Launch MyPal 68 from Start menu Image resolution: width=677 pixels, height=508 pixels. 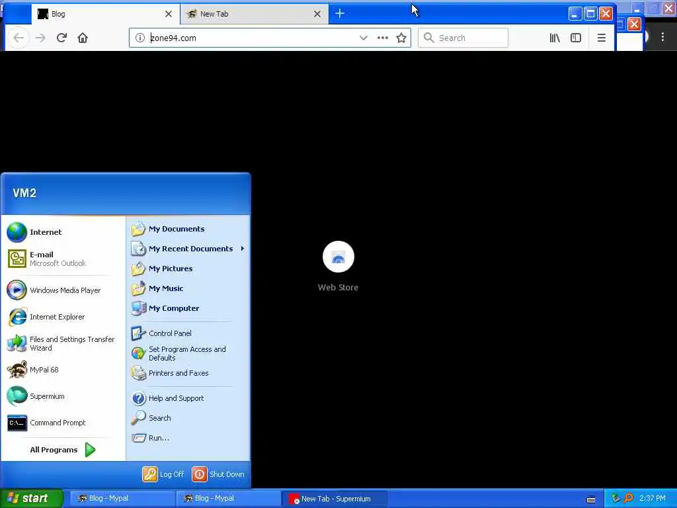[63, 370]
